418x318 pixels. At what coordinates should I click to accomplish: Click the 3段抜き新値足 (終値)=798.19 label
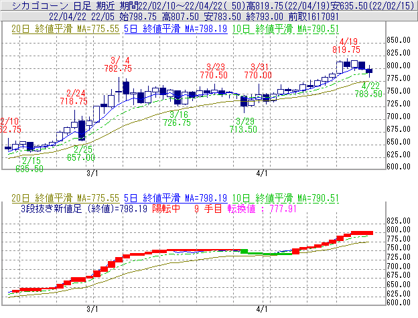click(84, 208)
